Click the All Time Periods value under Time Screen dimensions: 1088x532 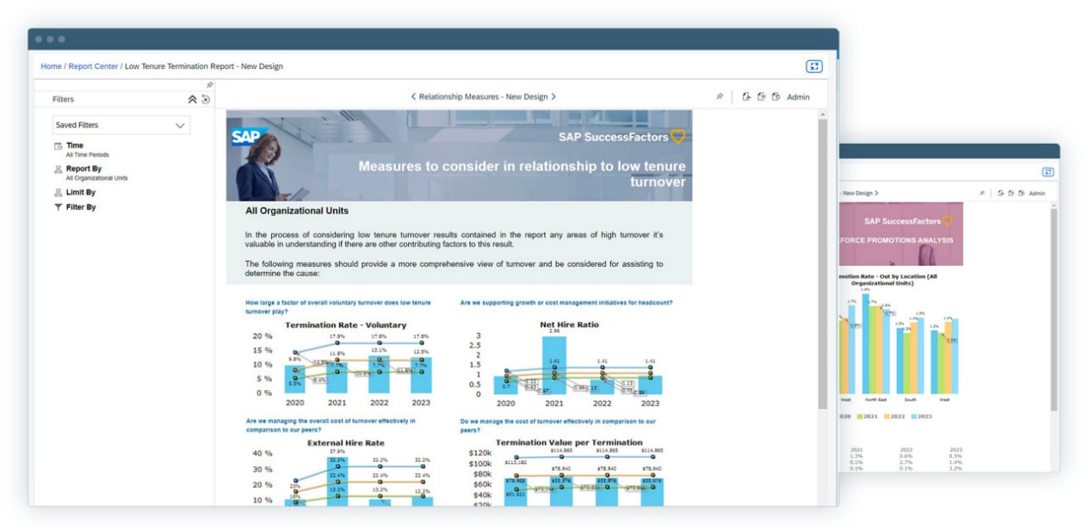pyautogui.click(x=88, y=155)
